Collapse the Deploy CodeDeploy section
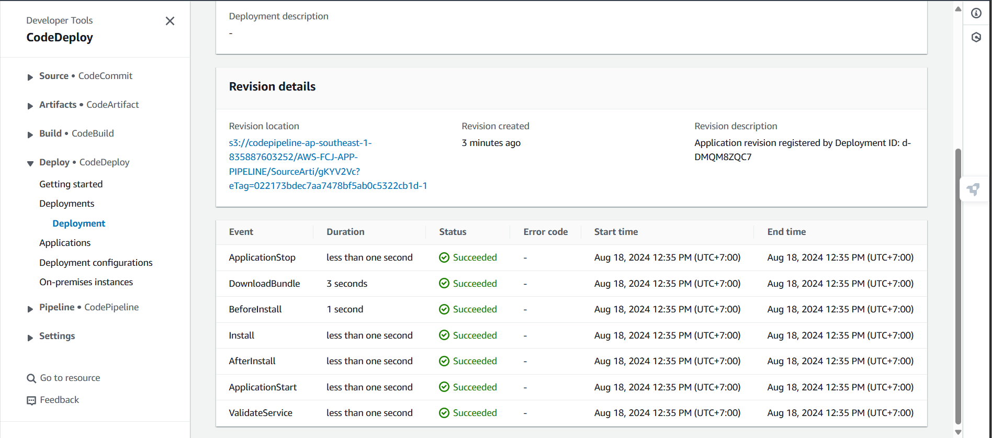The image size is (992, 438). coord(30,163)
